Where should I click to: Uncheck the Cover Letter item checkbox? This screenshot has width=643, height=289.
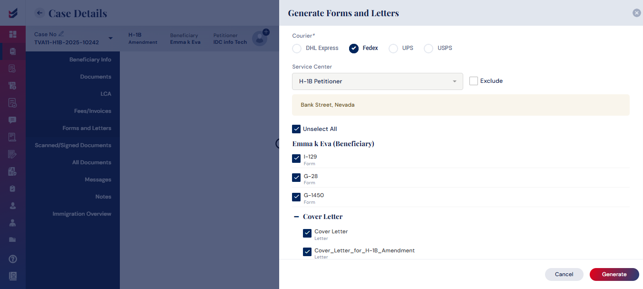point(307,233)
